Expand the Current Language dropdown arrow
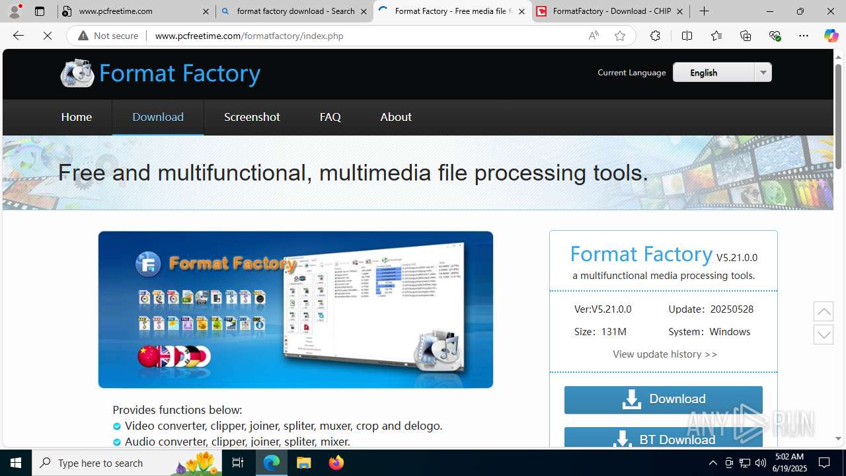Screen dimensions: 846x476 (x=763, y=73)
